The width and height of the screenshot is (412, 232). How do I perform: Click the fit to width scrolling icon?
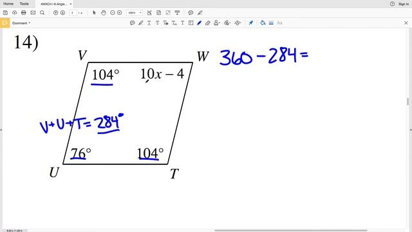coord(149,13)
